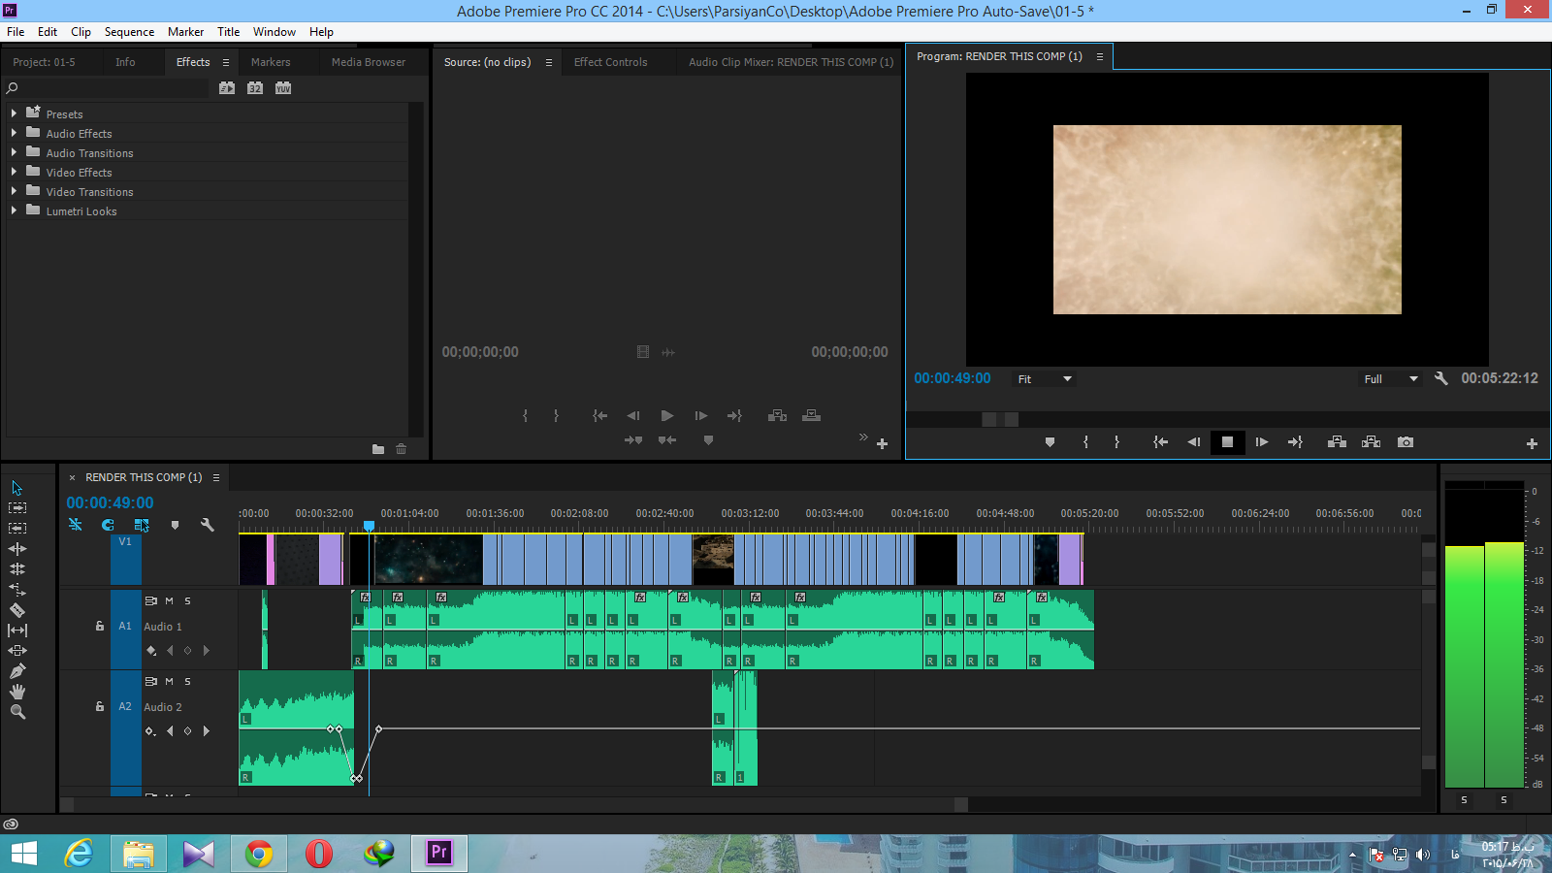This screenshot has width=1552, height=873.
Task: Solo the Audio 1 track
Action: point(187,600)
